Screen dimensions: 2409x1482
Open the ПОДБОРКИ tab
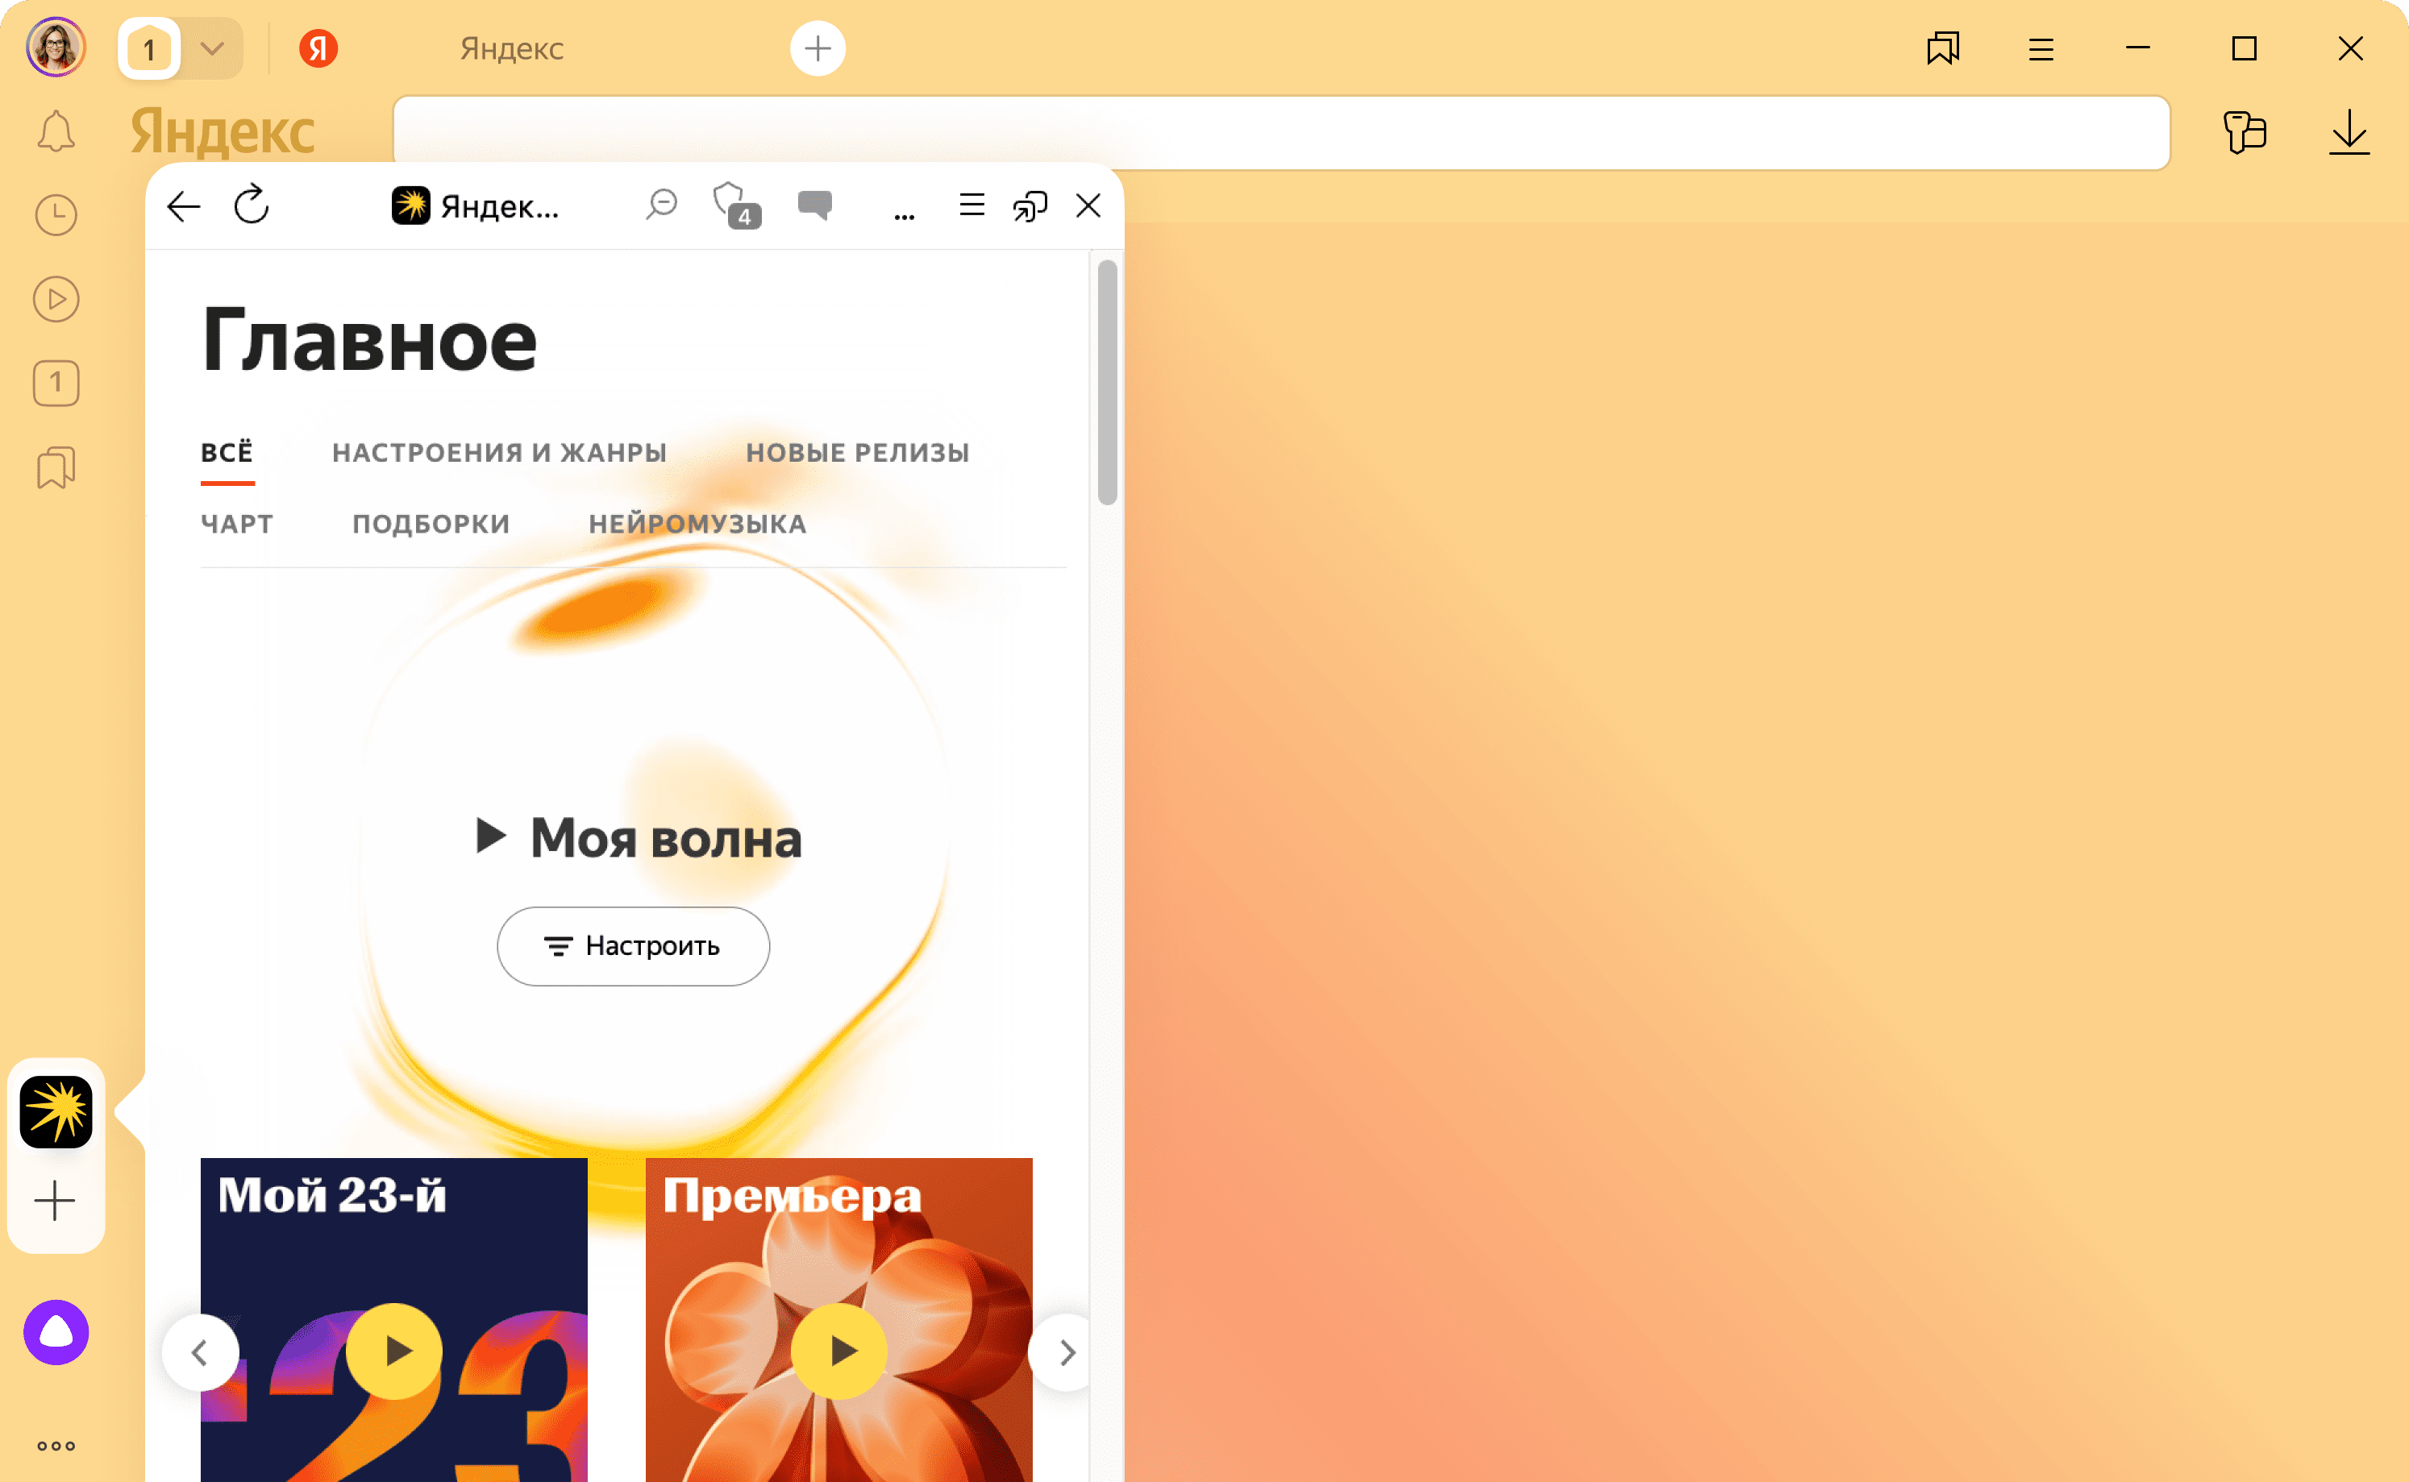pos(431,525)
